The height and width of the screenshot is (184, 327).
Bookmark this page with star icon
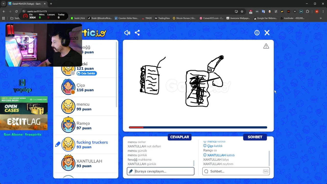[242, 11]
